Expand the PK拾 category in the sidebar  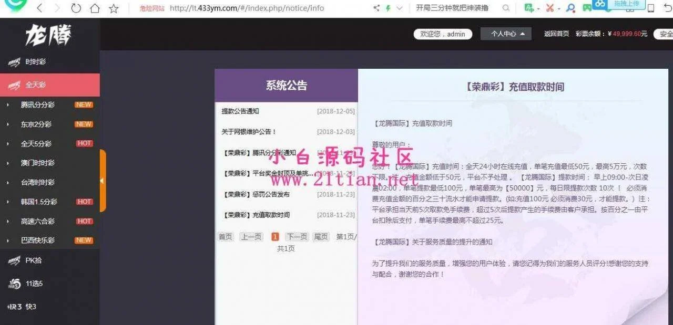click(x=34, y=260)
